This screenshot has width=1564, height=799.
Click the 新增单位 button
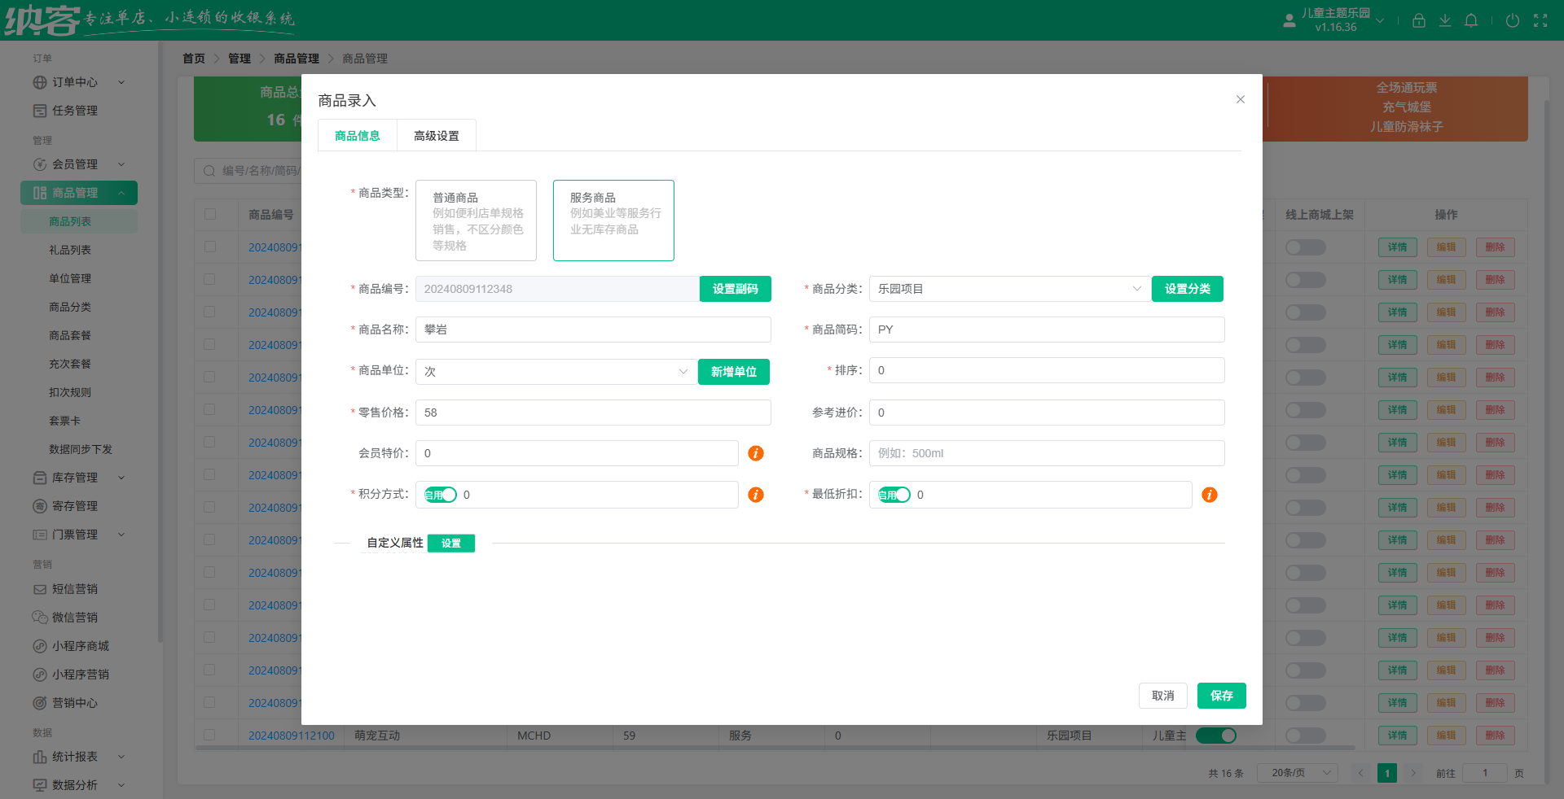coord(734,372)
